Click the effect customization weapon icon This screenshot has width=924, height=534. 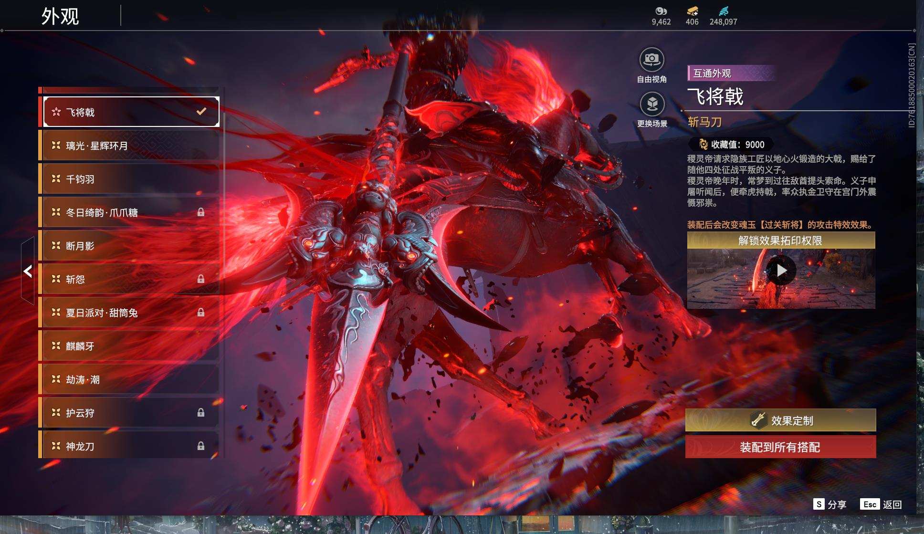coord(758,419)
